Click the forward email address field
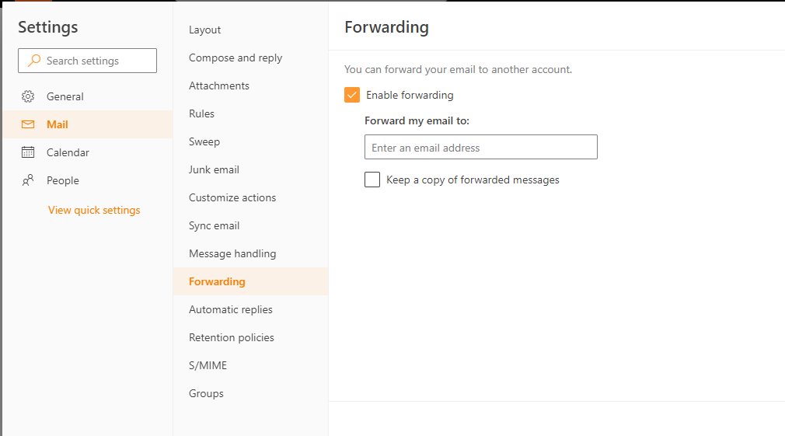Image resolution: width=785 pixels, height=436 pixels. tap(480, 147)
